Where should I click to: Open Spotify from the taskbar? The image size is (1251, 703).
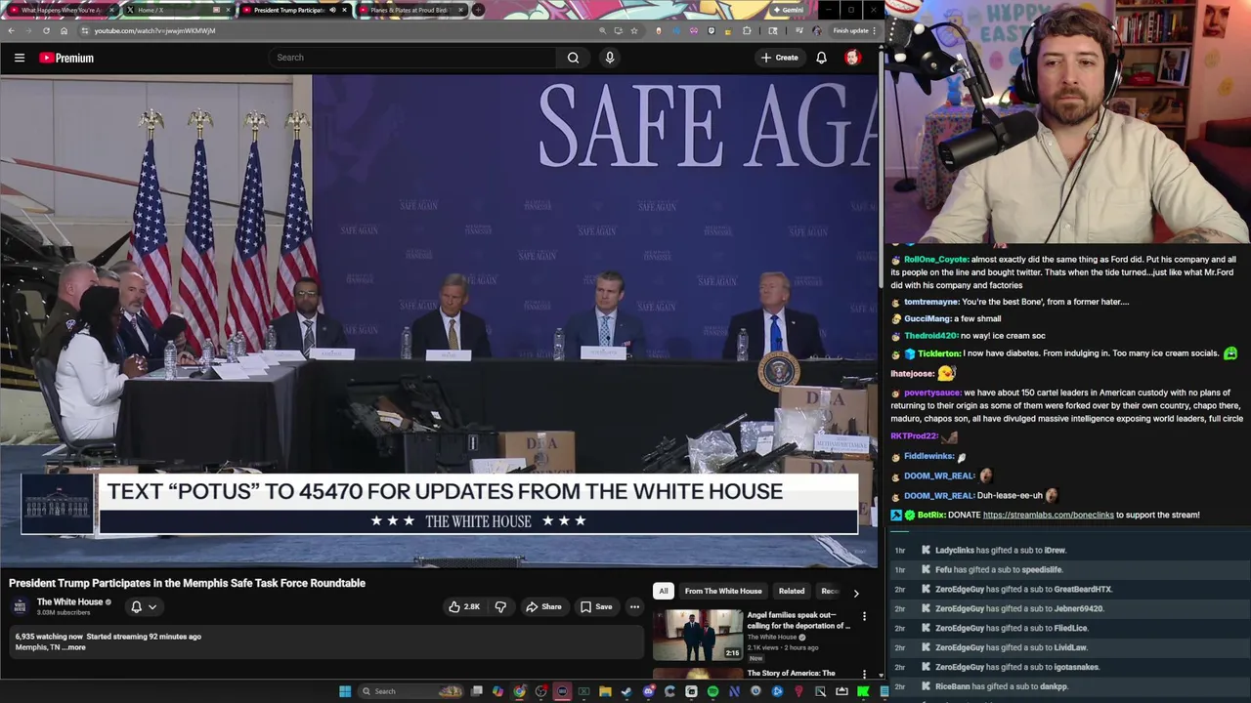point(712,691)
